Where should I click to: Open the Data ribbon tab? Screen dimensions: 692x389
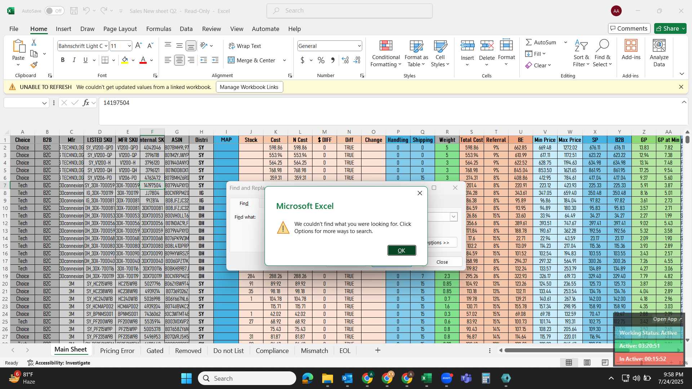pos(186,29)
